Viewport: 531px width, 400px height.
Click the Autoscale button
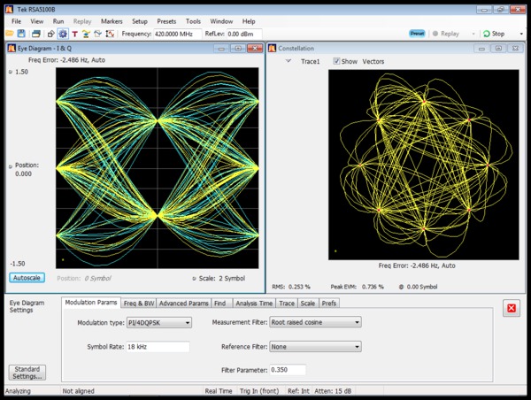point(27,278)
